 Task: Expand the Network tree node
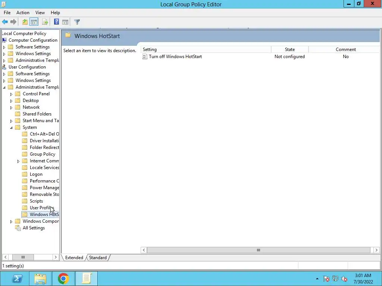pos(11,108)
